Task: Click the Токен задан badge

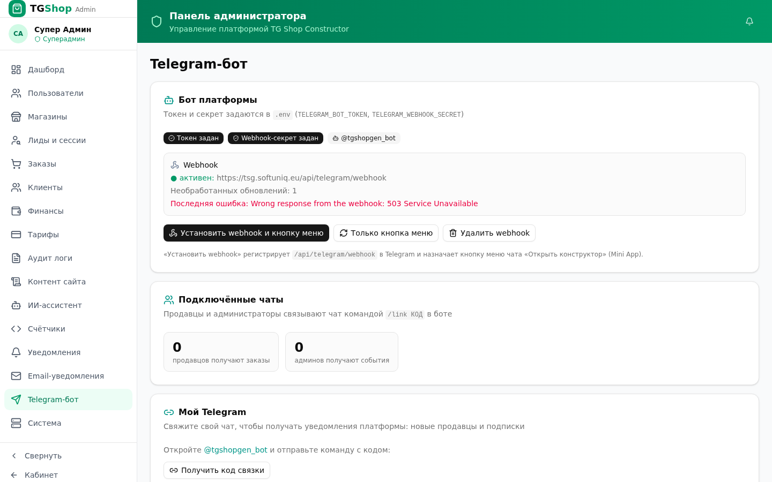Action: coord(194,138)
